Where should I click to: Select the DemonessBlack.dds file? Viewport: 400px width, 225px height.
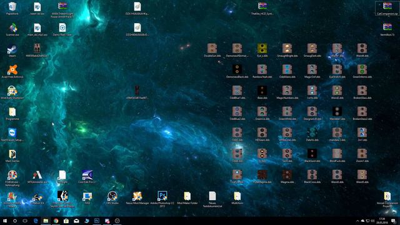coord(237,71)
